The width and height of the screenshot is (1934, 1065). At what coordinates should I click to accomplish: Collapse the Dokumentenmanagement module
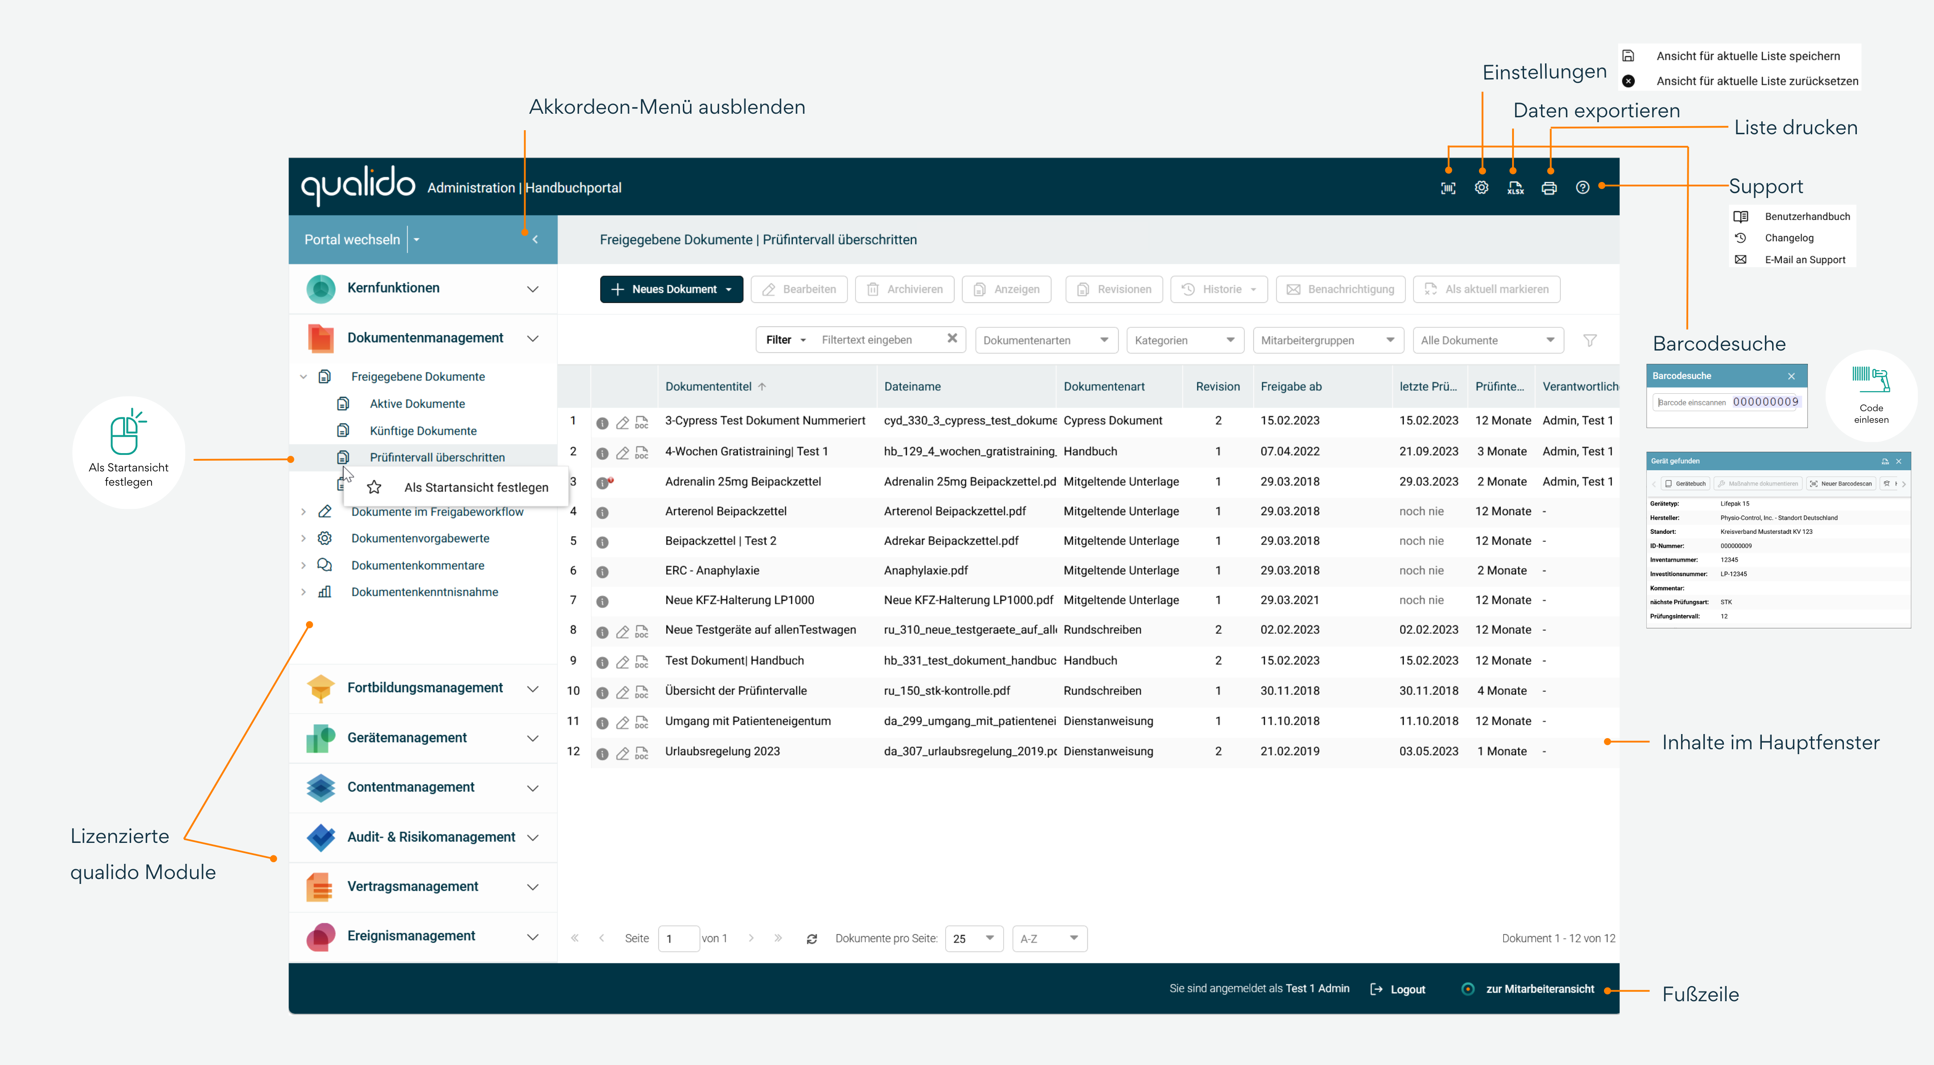(423, 338)
